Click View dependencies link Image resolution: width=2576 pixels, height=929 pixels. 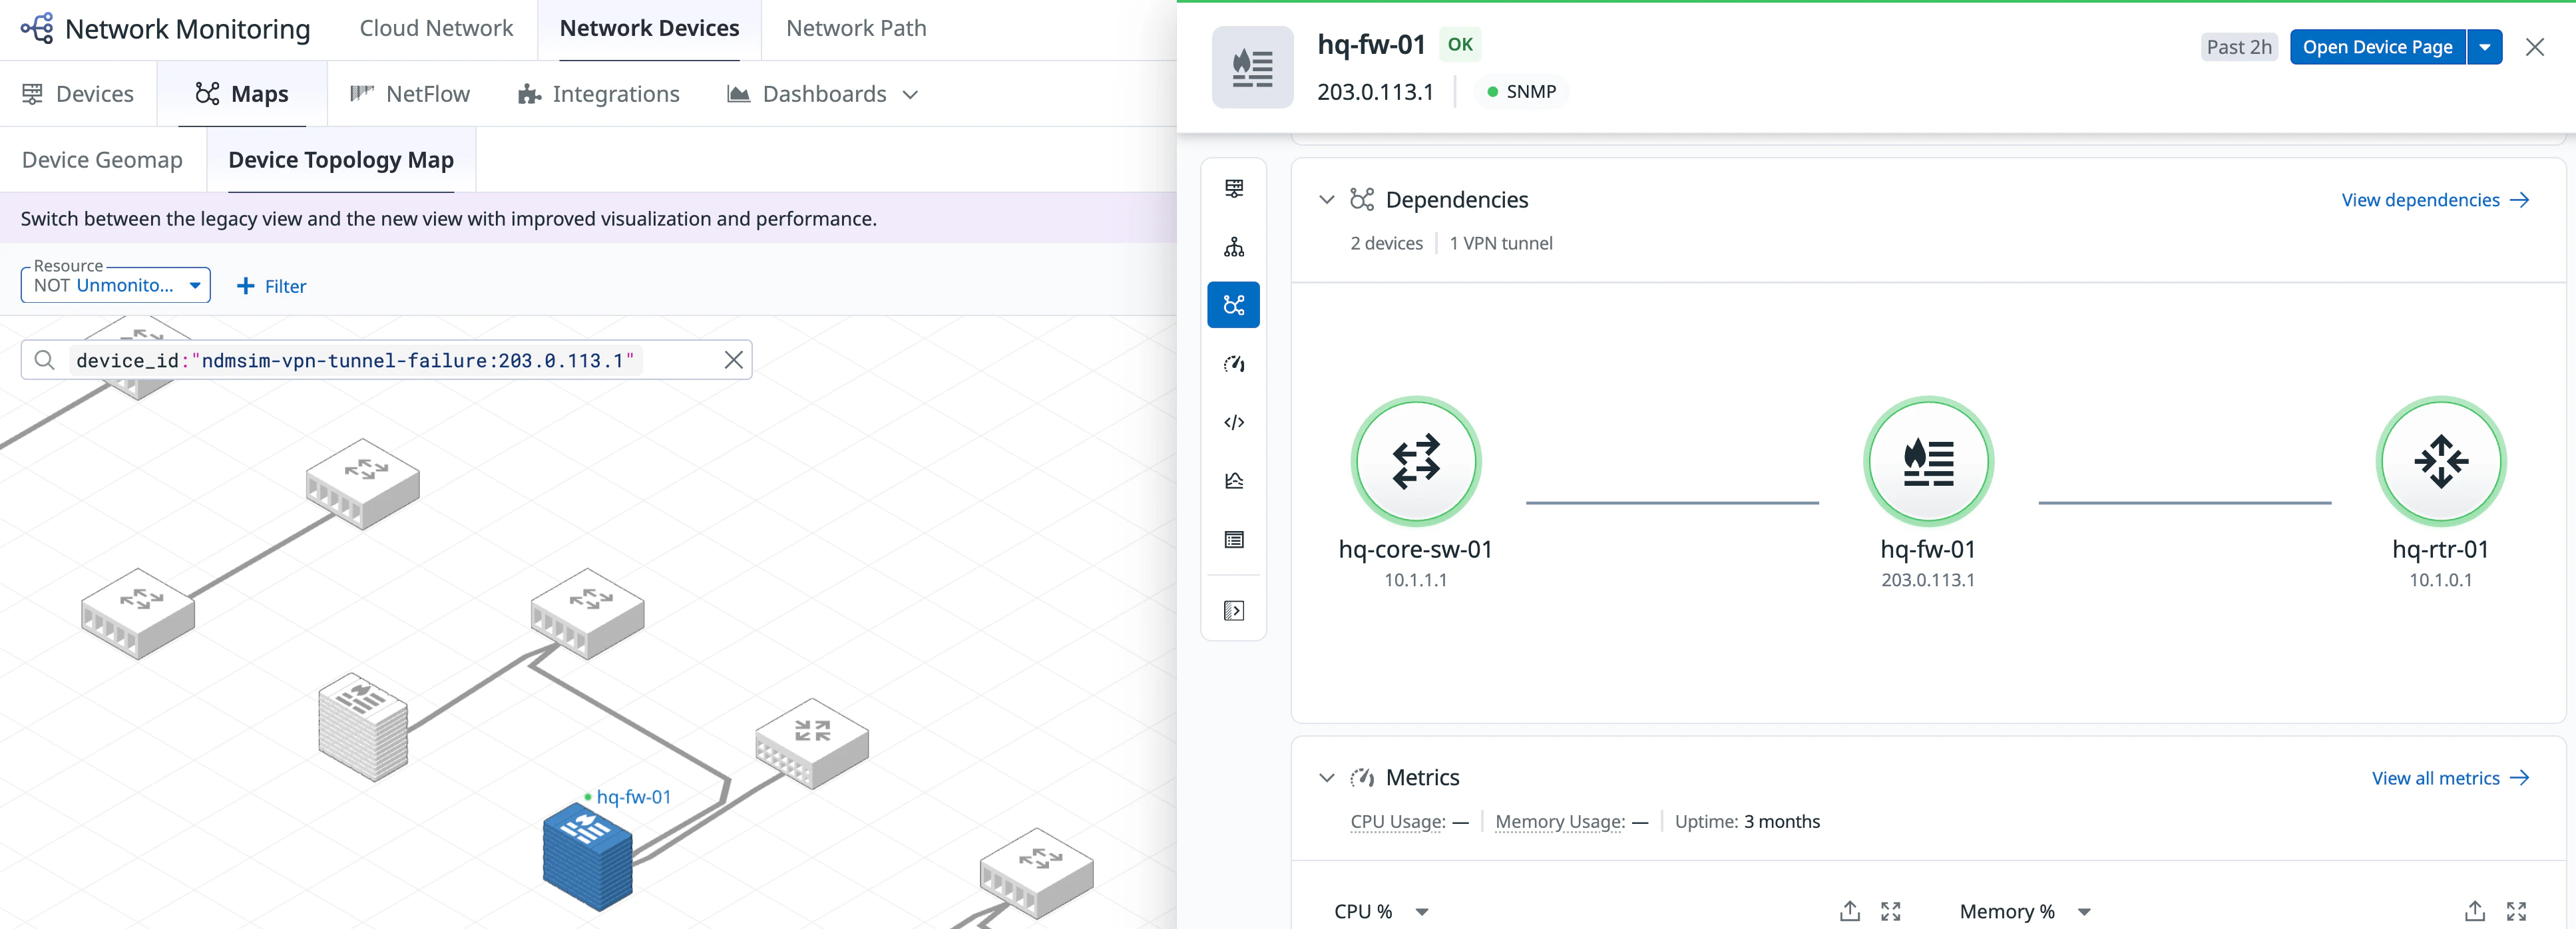pyautogui.click(x=2434, y=200)
